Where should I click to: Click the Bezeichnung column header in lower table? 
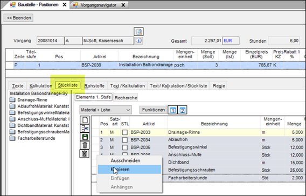[x=214, y=124]
